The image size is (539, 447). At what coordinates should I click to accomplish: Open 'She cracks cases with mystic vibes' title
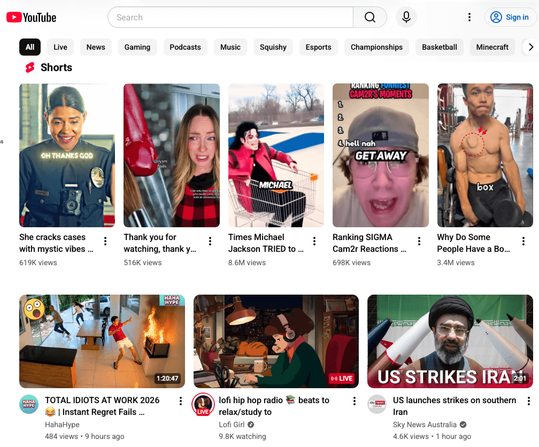(56, 243)
